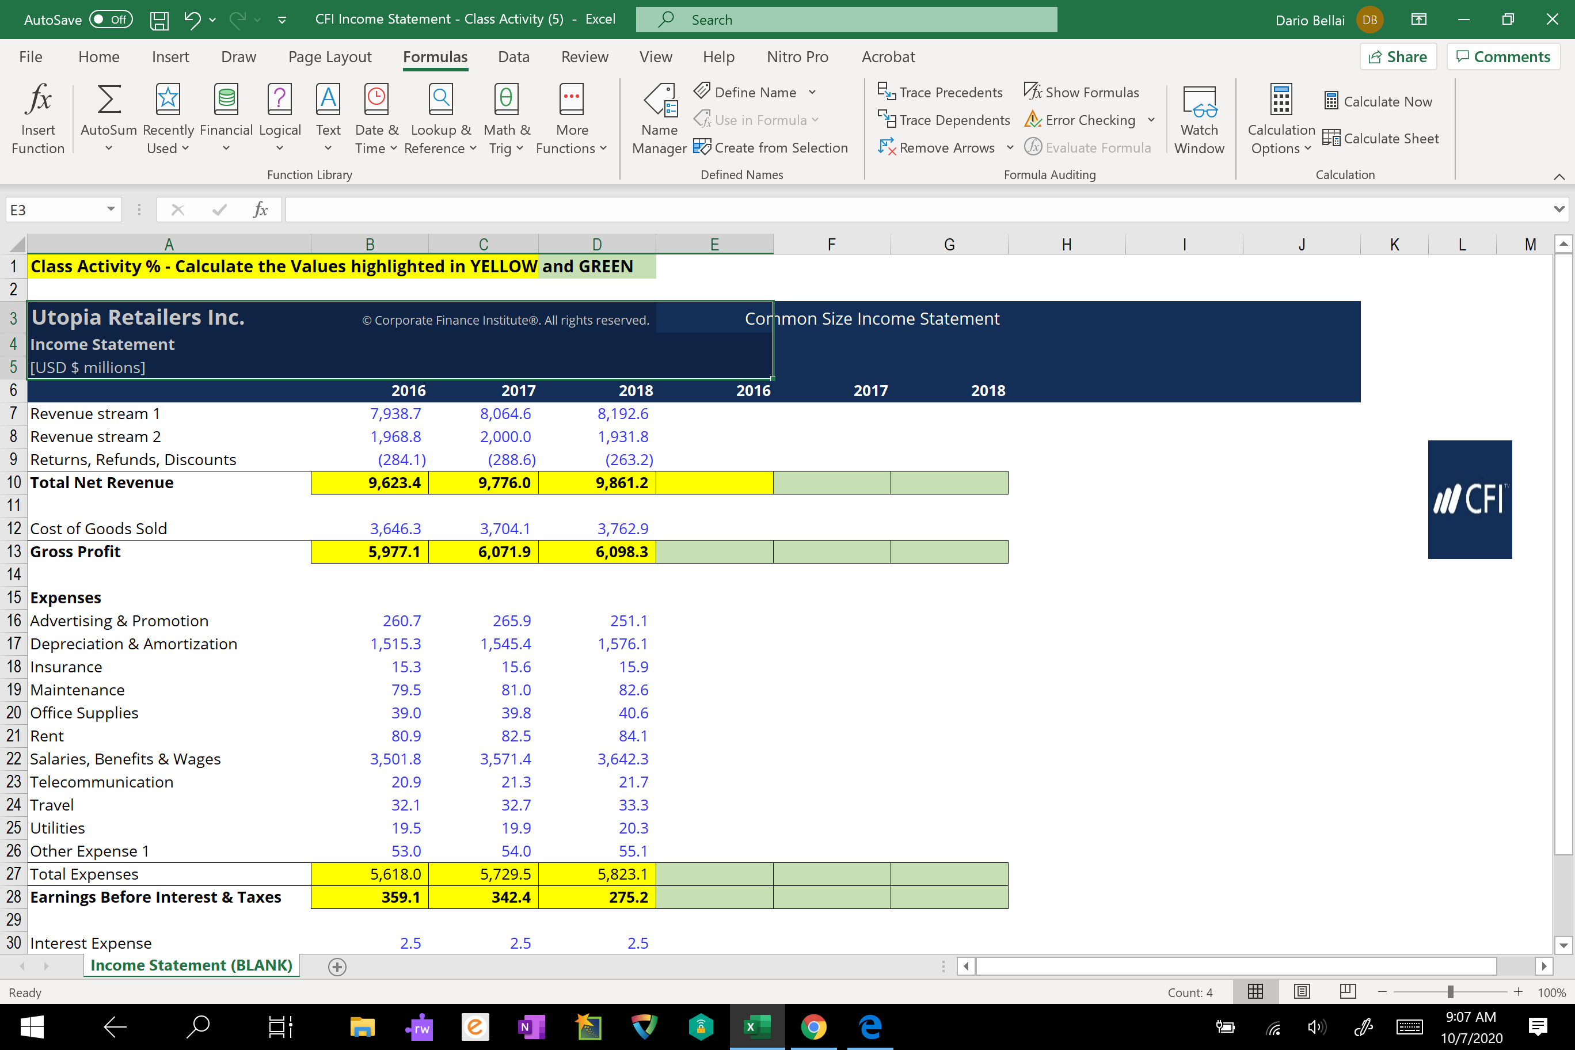This screenshot has width=1575, height=1050.
Task: Click the vertical scrollbar down arrow
Action: coord(1563,946)
